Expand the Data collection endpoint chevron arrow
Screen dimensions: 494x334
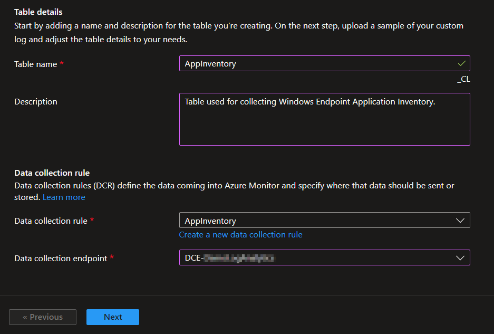460,258
